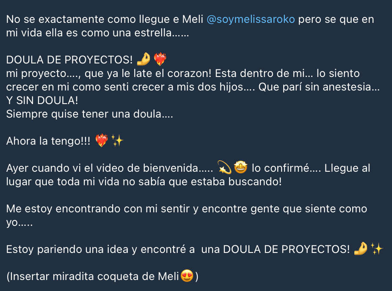Image resolution: width=392 pixels, height=291 pixels.
Task: Click the text 'Ahora la tengo!!!'
Action: [48, 141]
